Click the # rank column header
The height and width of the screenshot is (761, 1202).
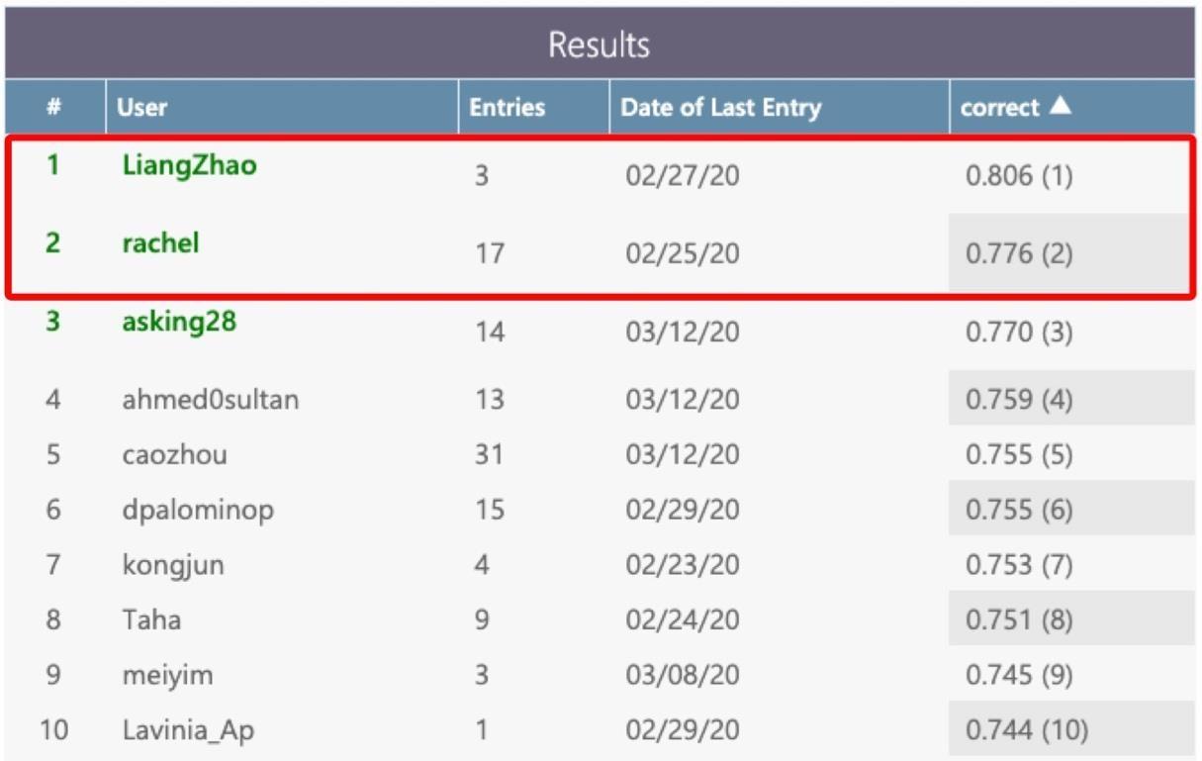coord(54,107)
